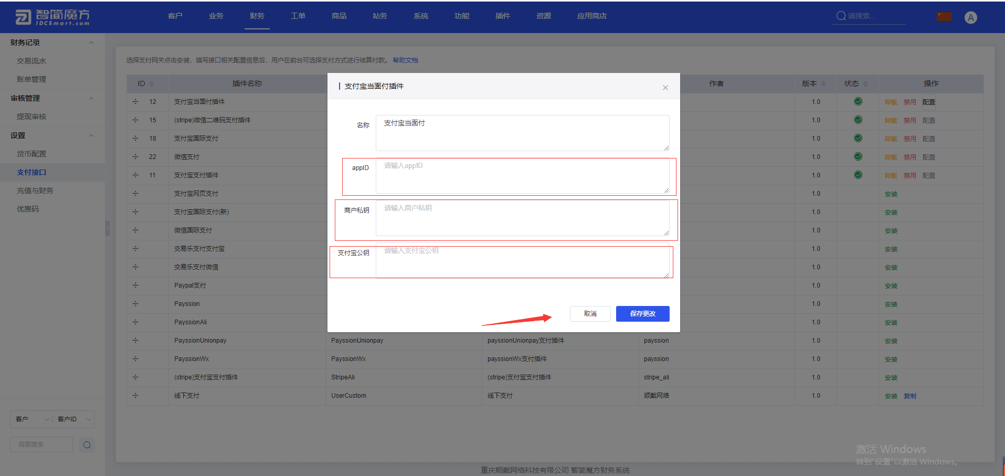The width and height of the screenshot is (1005, 476).
Task: Collapse the 设置 sidebar group
Action: 91,135
